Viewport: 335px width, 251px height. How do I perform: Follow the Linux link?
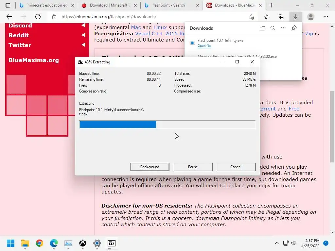[x=160, y=27]
